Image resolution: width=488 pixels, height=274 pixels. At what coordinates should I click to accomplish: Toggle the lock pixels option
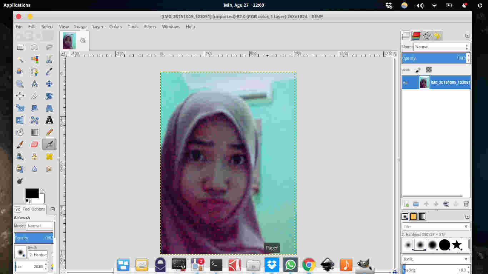417,70
